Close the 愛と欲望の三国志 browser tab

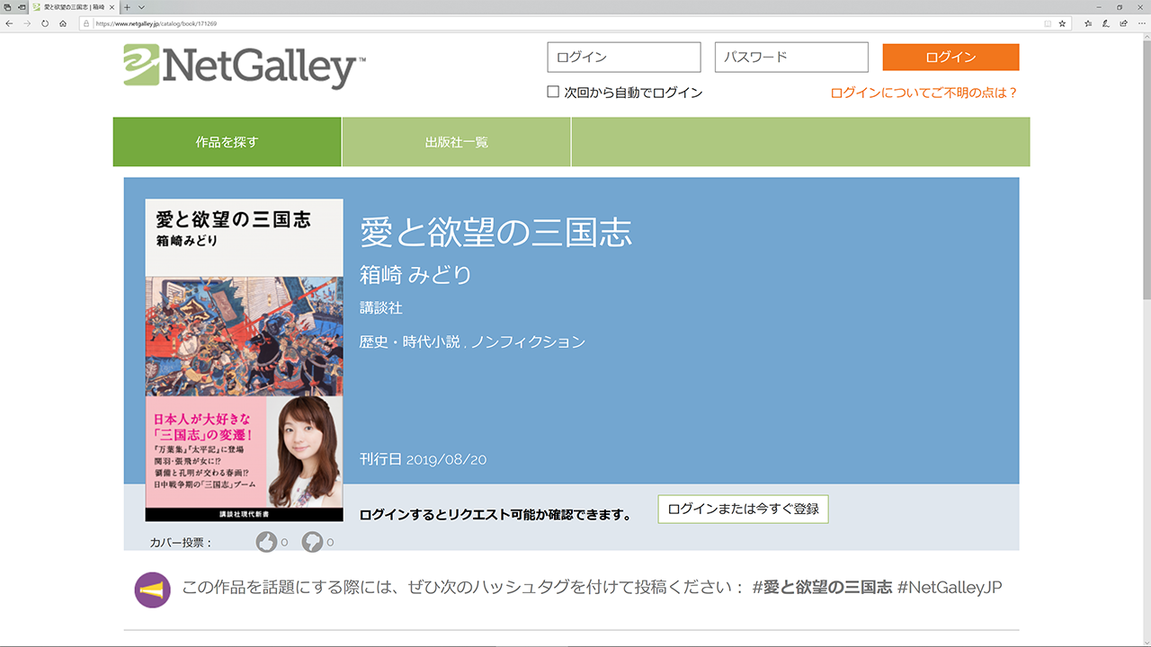(112, 6)
